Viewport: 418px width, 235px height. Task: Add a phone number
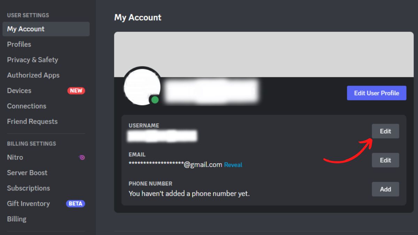pos(385,189)
